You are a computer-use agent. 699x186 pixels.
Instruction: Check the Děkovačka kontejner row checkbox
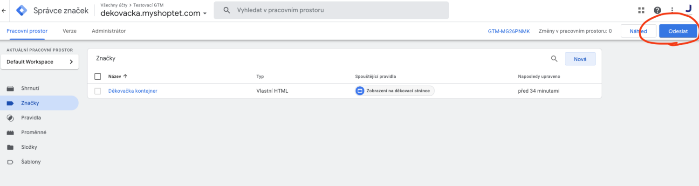click(97, 91)
